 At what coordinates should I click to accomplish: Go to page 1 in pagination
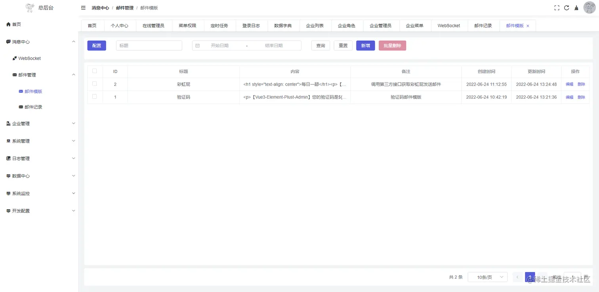[x=530, y=277]
